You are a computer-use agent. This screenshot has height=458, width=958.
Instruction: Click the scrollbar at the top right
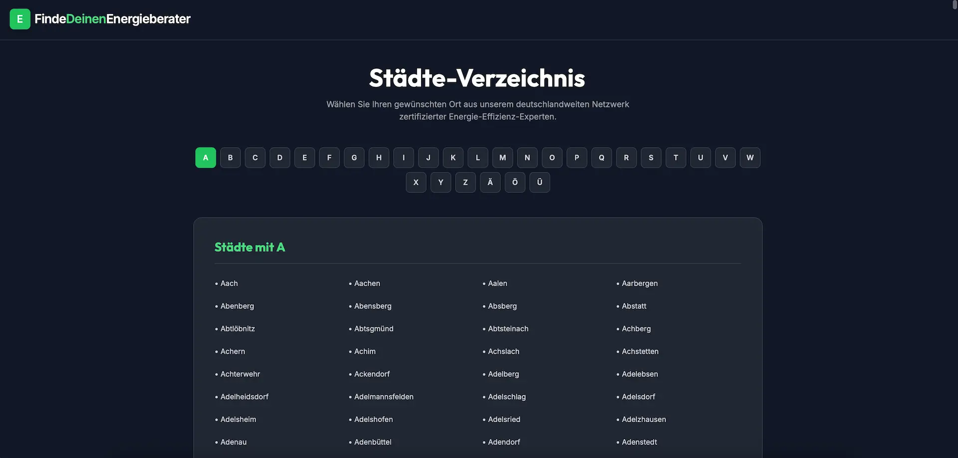955,4
